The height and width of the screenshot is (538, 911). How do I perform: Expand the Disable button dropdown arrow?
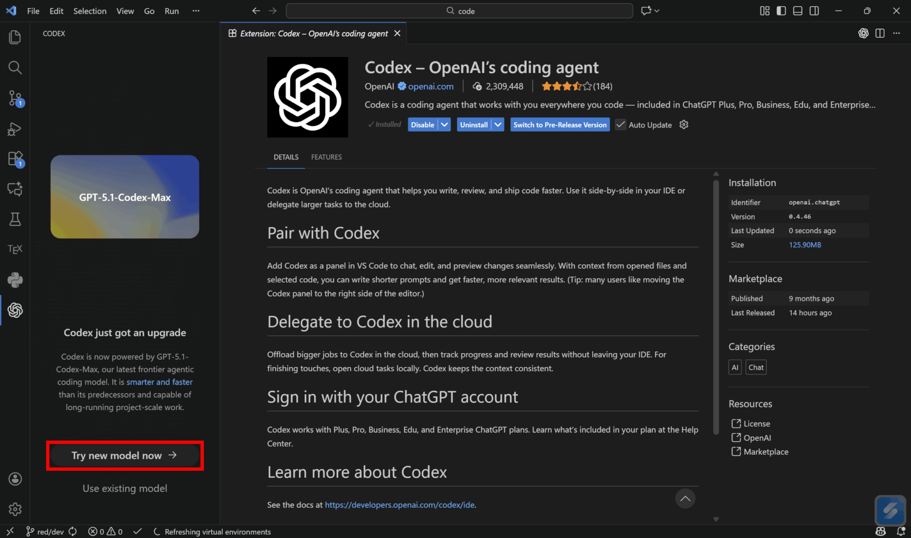[444, 125]
